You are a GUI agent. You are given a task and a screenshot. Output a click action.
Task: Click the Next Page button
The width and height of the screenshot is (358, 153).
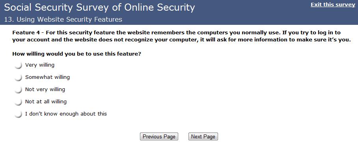pos(203,136)
